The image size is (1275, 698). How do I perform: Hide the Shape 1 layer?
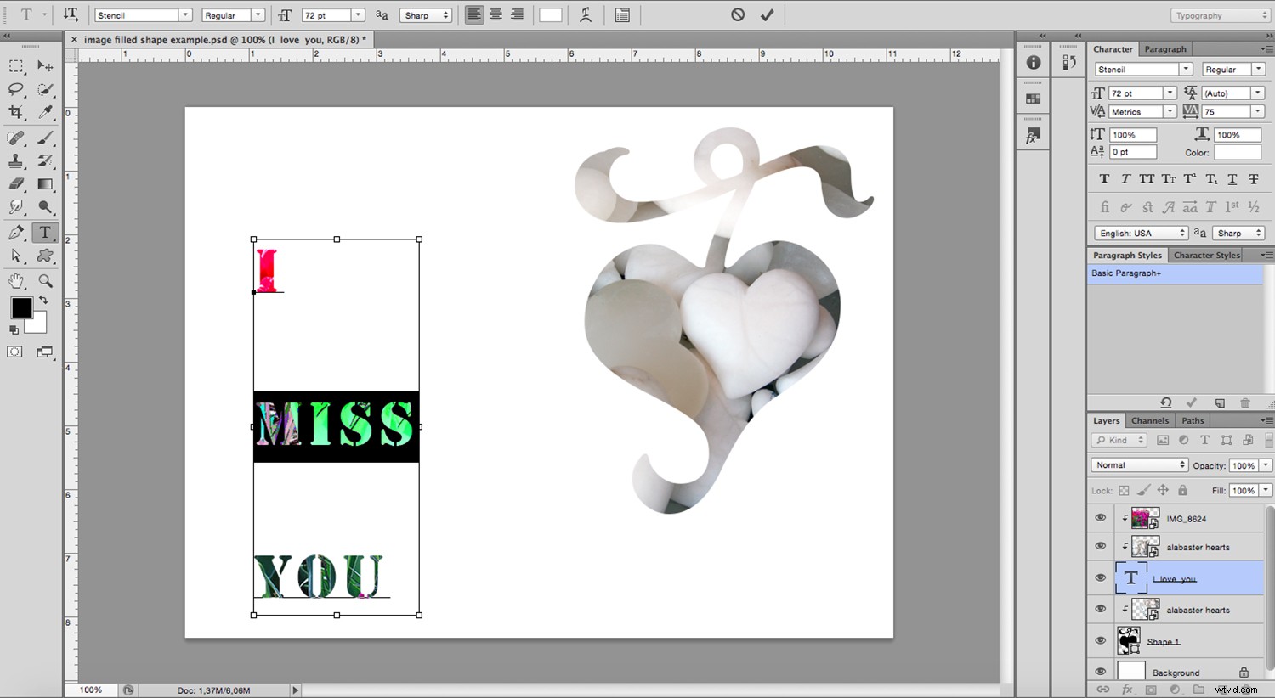[1100, 640]
